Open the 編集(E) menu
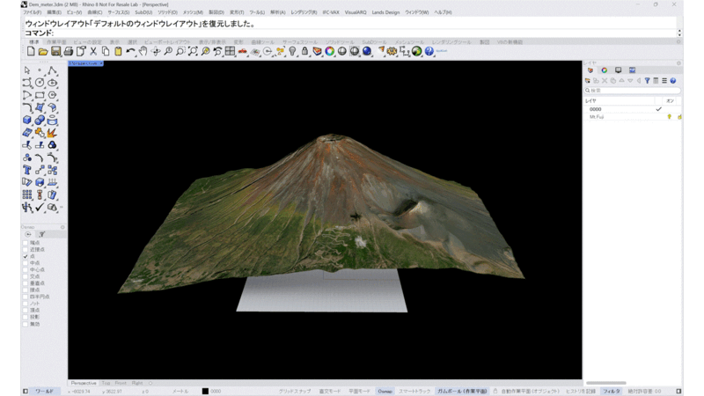 coord(55,12)
